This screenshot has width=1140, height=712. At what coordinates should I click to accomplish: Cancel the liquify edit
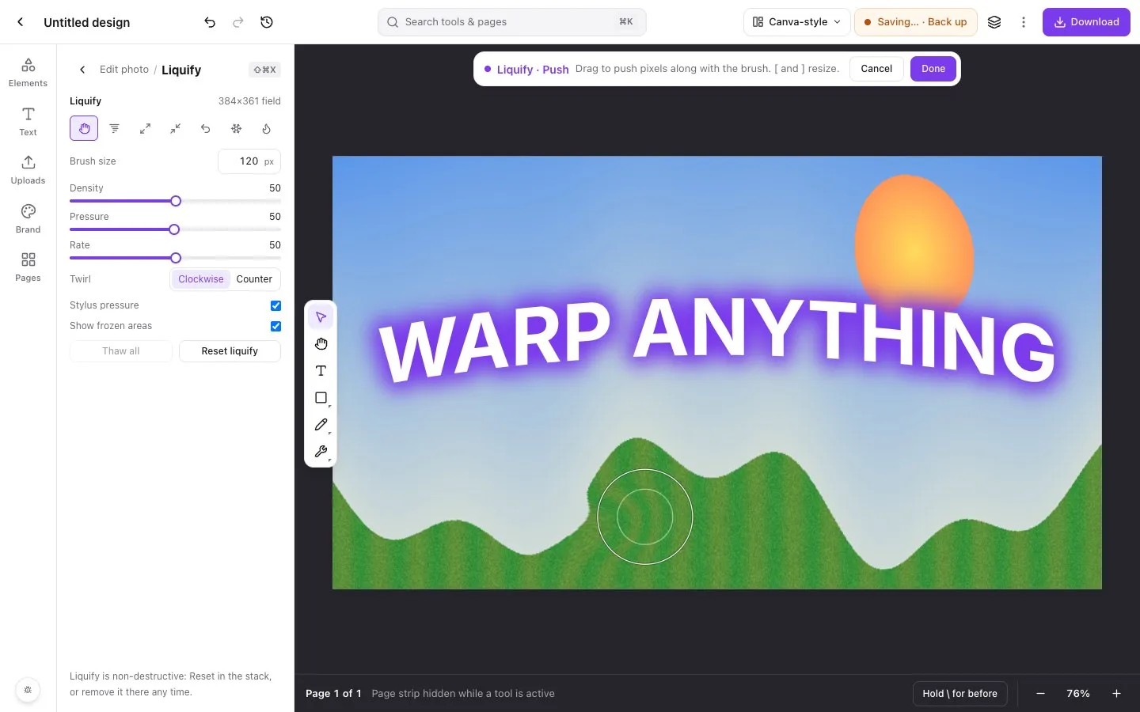click(876, 69)
